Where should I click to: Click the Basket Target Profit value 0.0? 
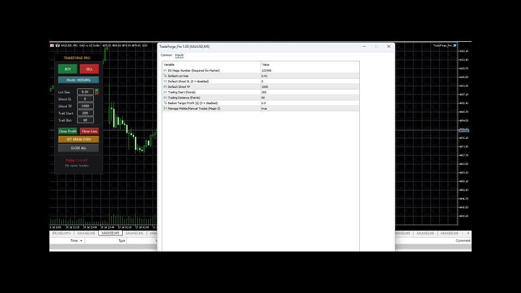(264, 103)
